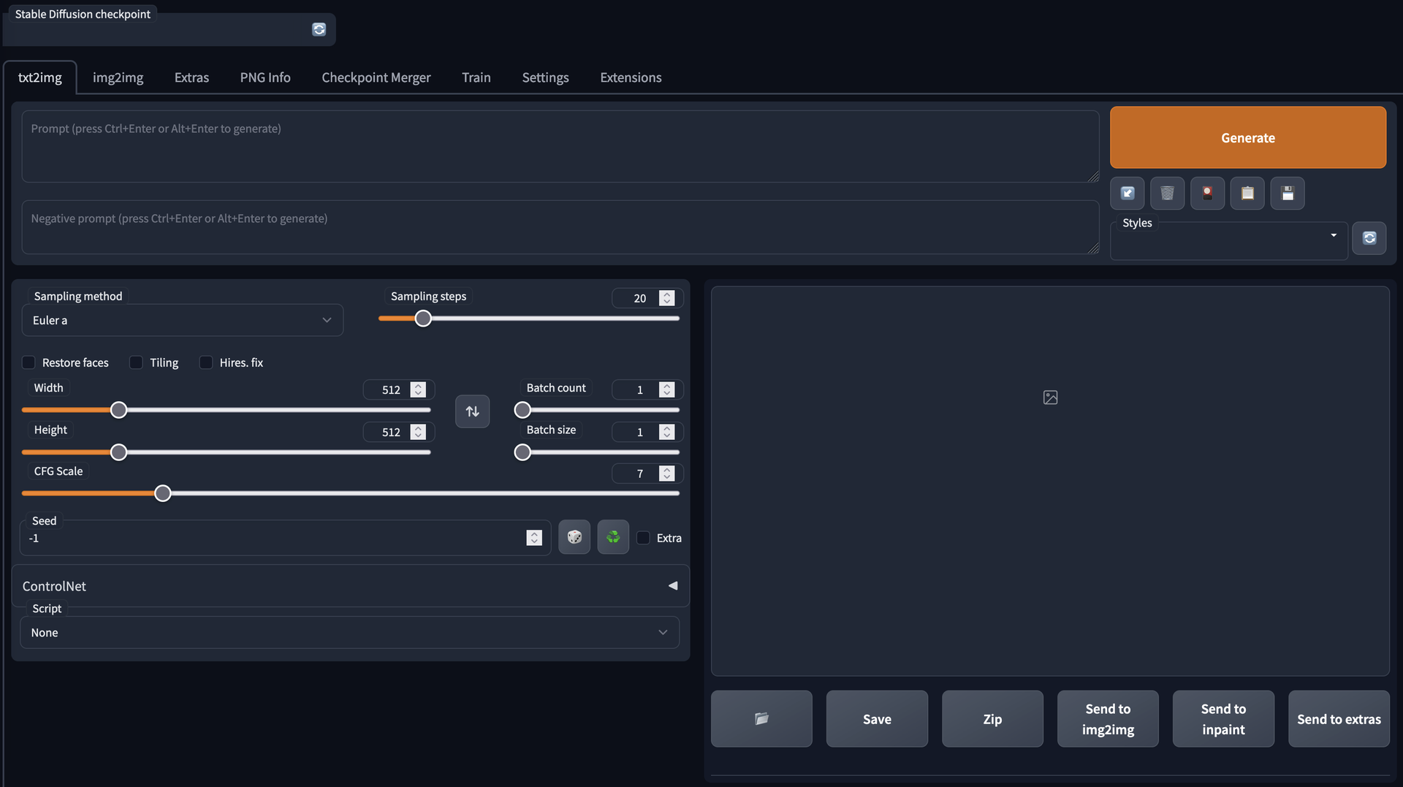The height and width of the screenshot is (787, 1403).
Task: Click the CFG Scale slider handle
Action: [x=163, y=494]
